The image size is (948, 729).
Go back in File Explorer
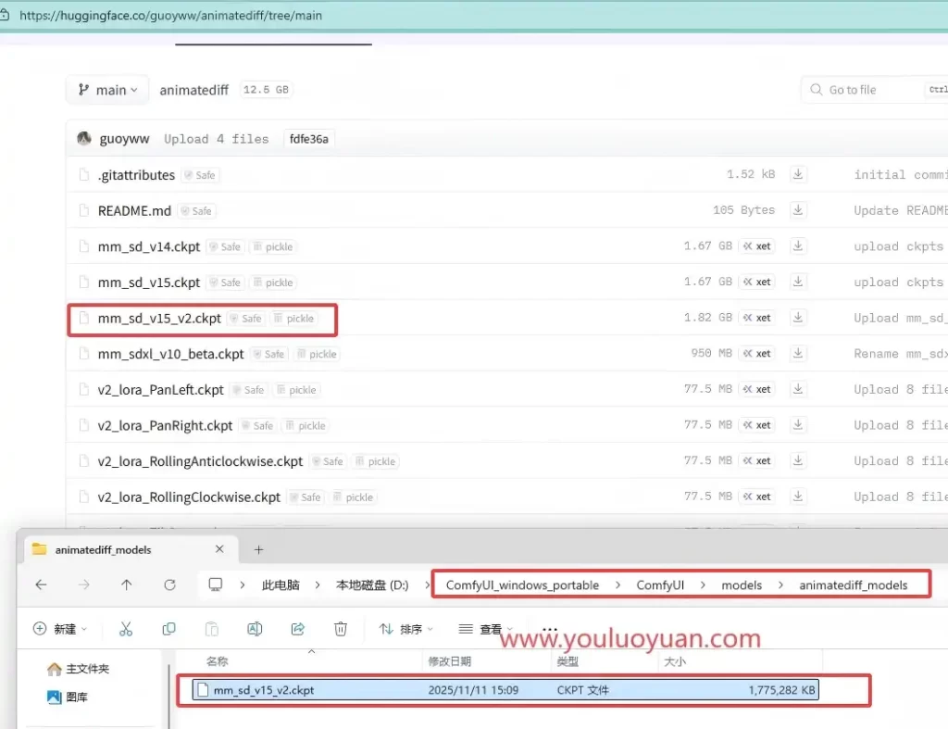[x=41, y=584]
